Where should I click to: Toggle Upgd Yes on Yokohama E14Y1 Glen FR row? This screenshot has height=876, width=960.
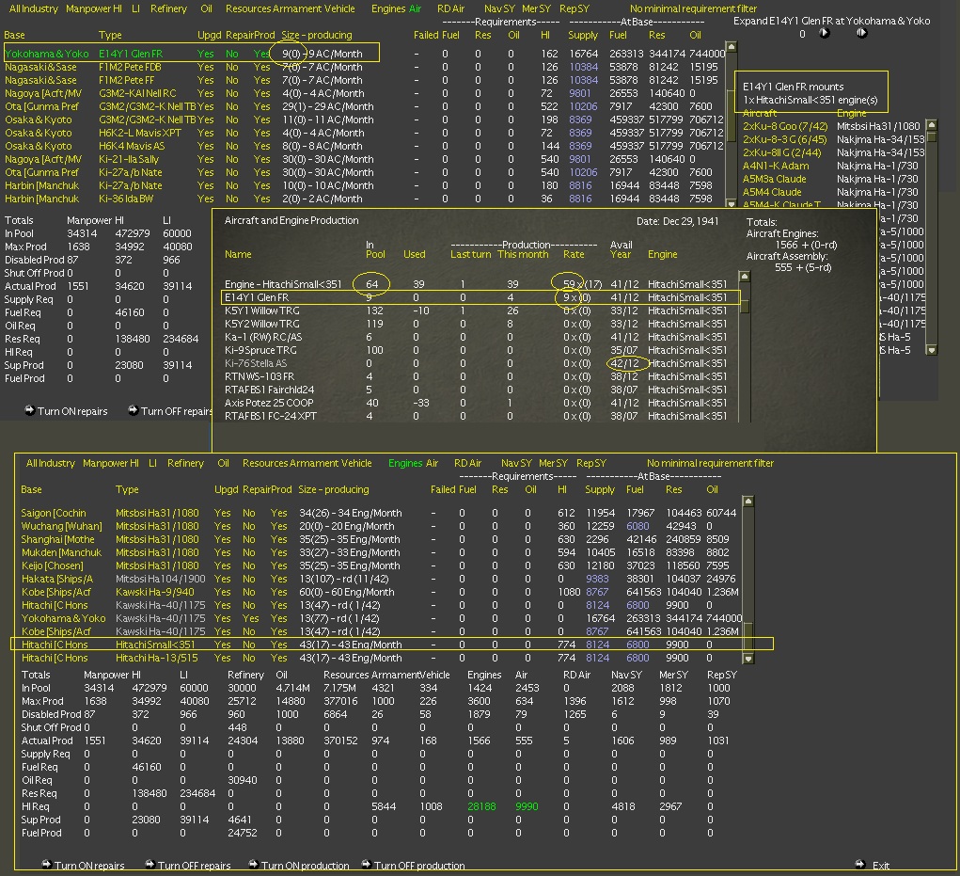click(206, 54)
